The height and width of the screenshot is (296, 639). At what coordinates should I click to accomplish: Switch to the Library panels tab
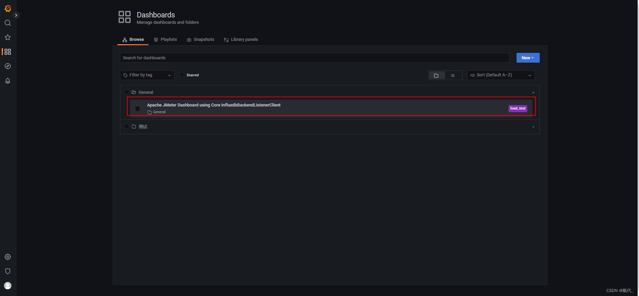241,40
